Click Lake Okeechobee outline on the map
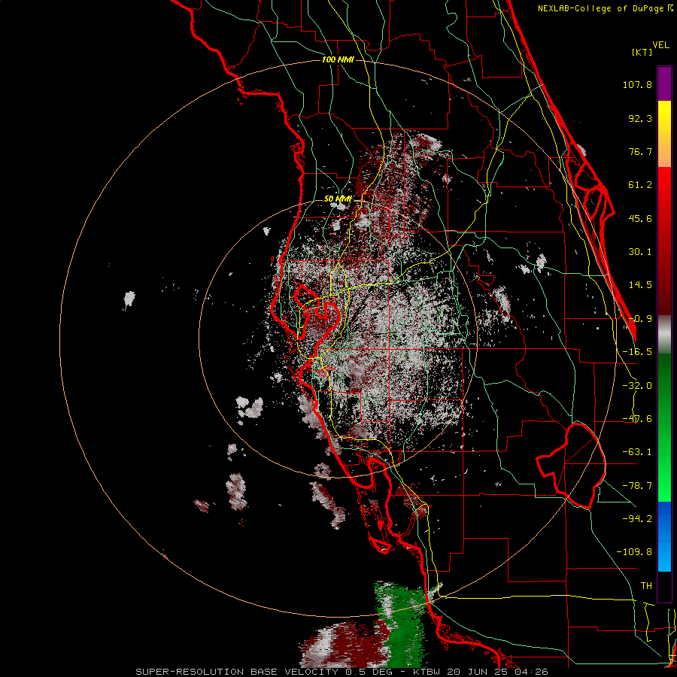 pos(571,466)
